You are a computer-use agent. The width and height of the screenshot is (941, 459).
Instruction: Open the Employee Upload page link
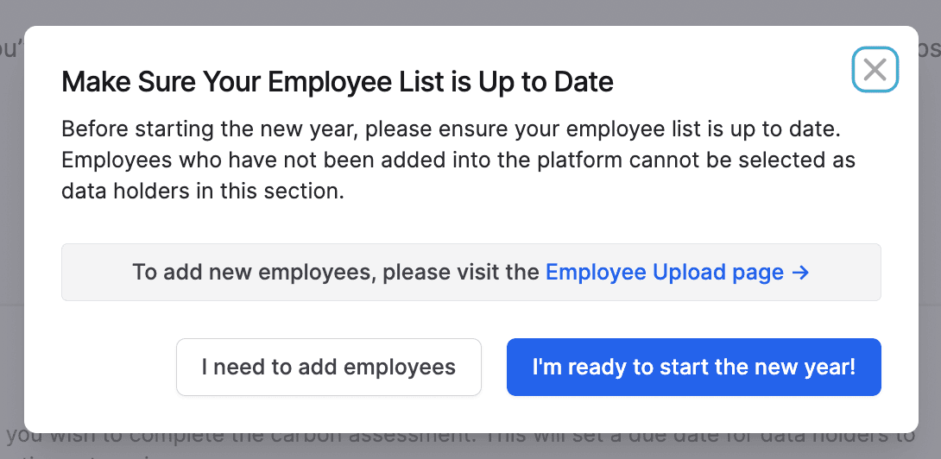pos(665,273)
